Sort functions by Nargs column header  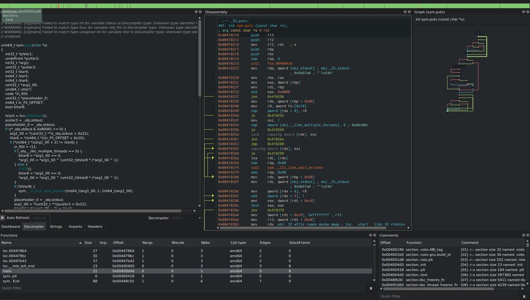coord(148,243)
